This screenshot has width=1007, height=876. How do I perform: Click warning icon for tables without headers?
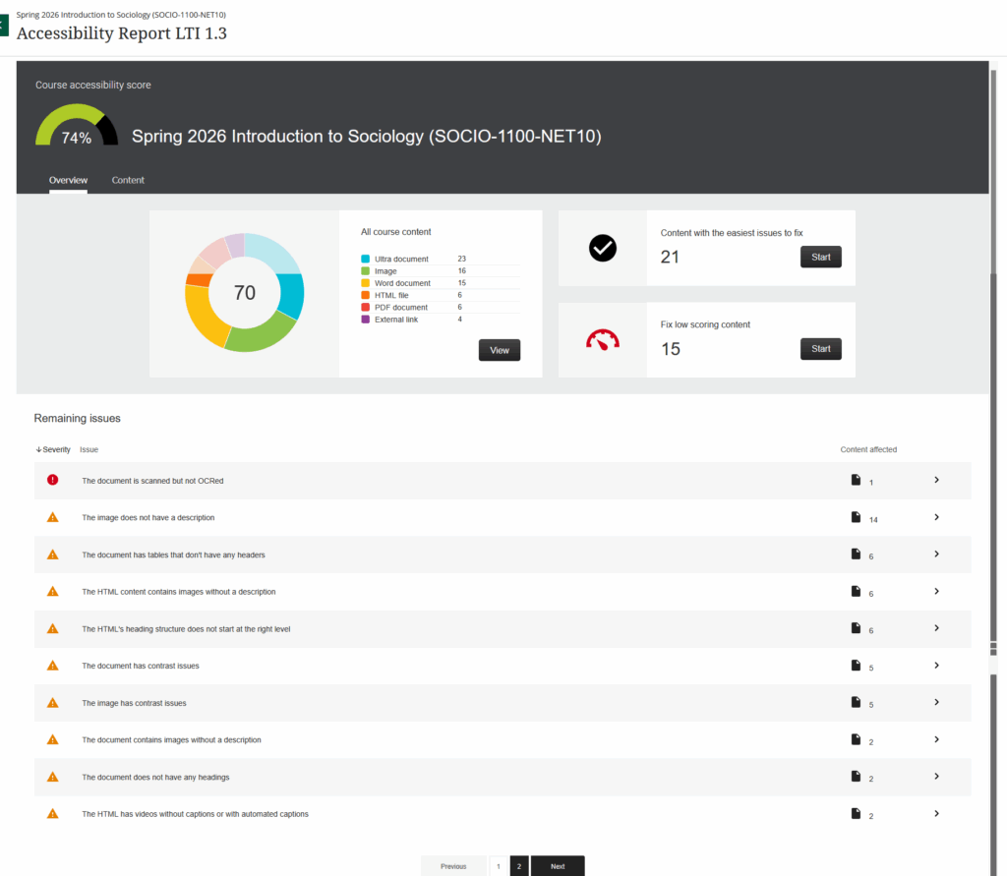[x=53, y=555]
